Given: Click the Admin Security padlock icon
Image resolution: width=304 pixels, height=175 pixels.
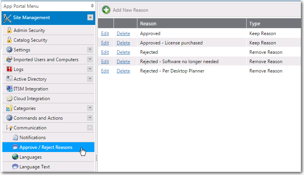Looking at the screenshot, I should click(9, 30).
